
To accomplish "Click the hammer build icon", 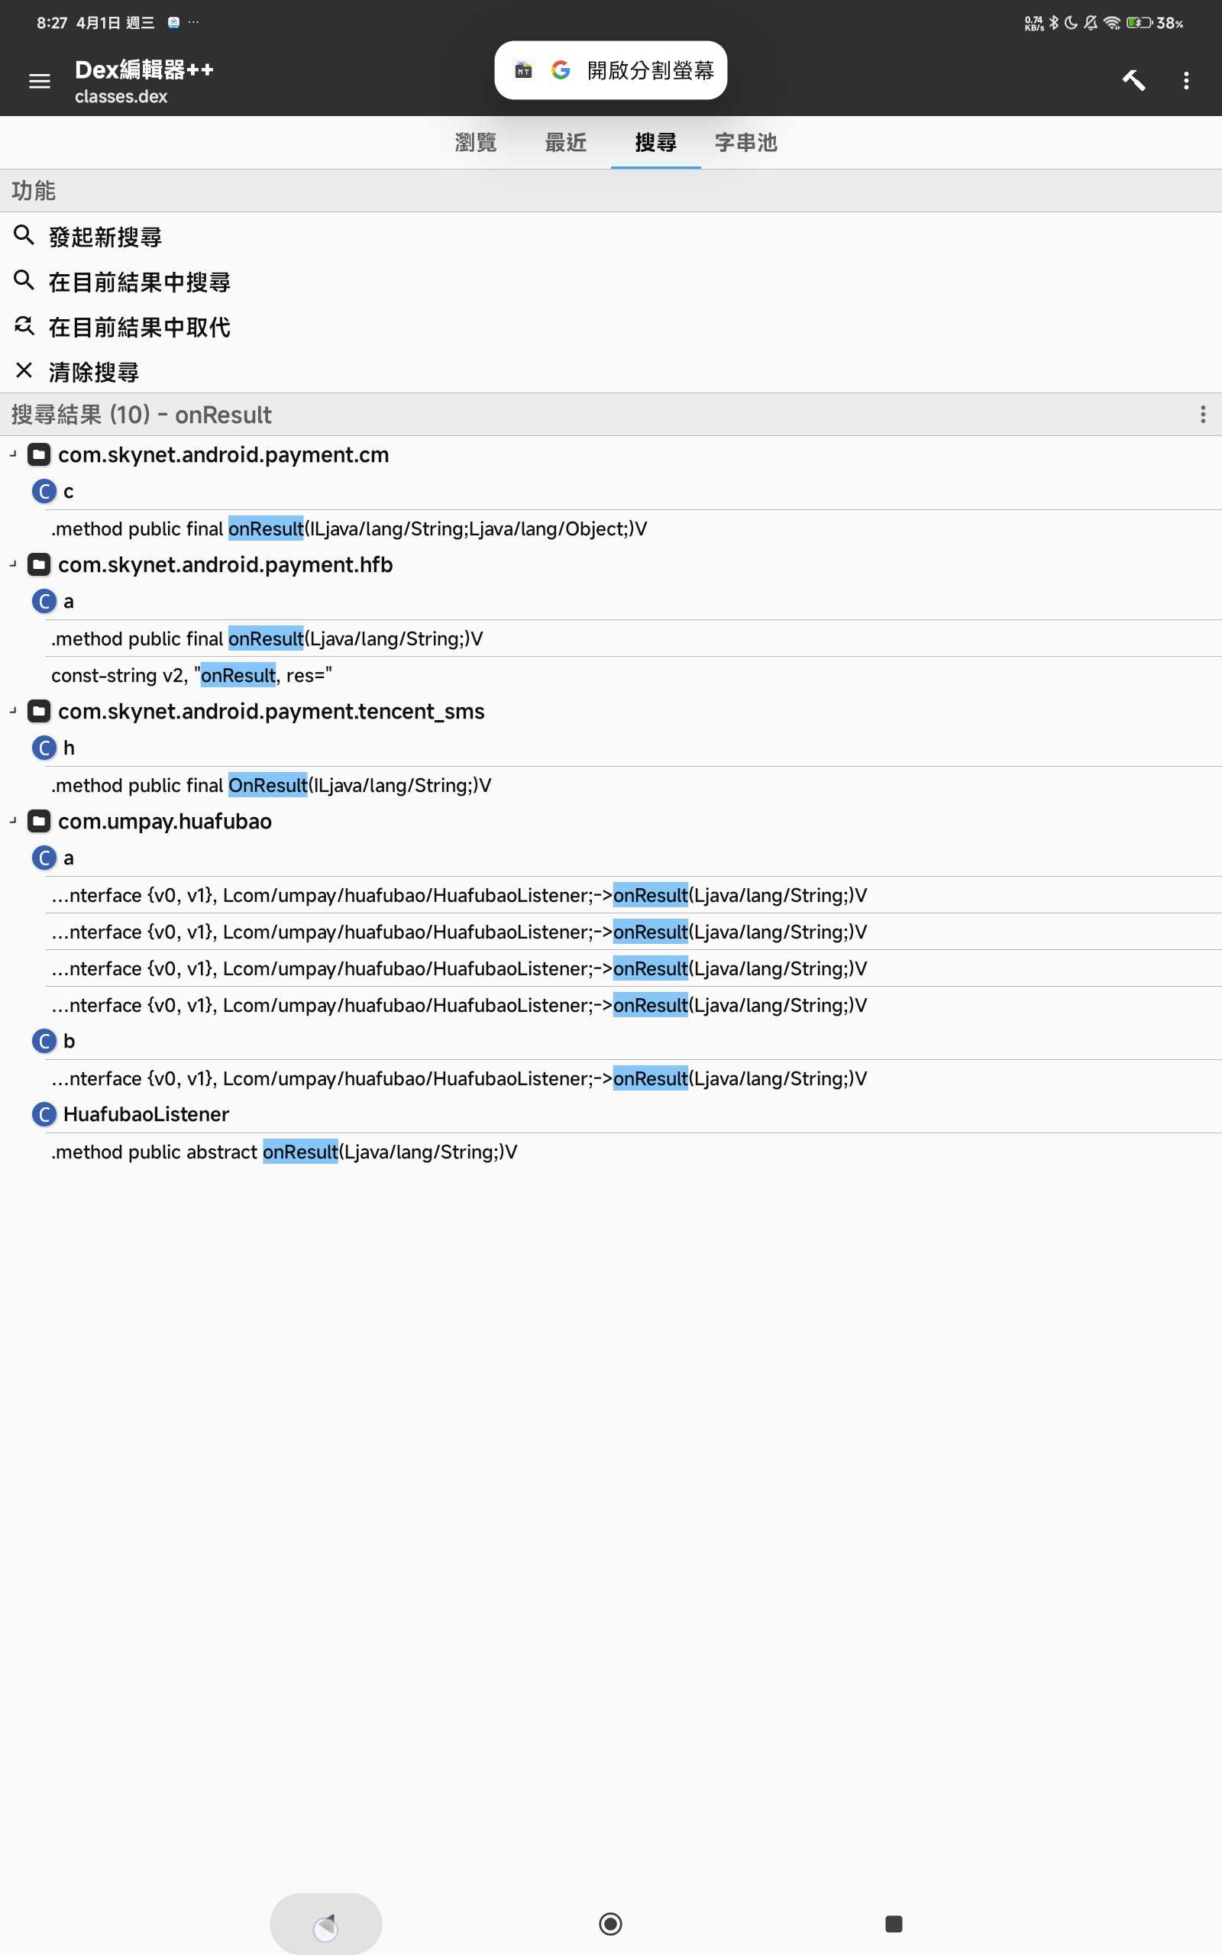I will pyautogui.click(x=1133, y=80).
